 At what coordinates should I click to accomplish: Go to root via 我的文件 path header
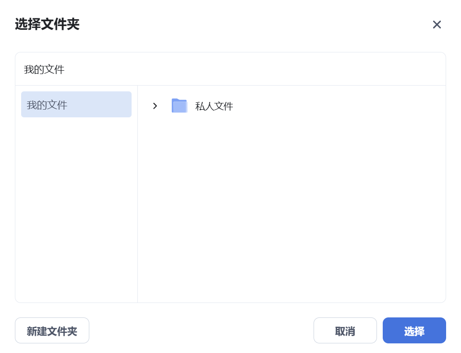[44, 70]
